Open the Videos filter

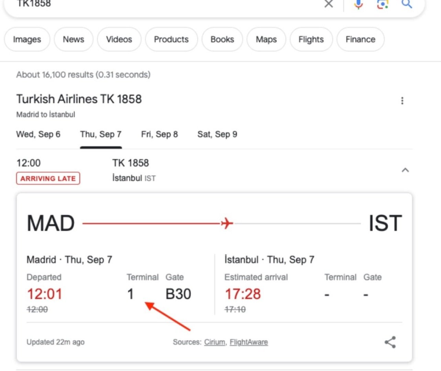[119, 40]
